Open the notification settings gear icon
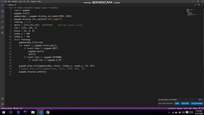This screenshot has height=115, width=204. (x=200, y=100)
